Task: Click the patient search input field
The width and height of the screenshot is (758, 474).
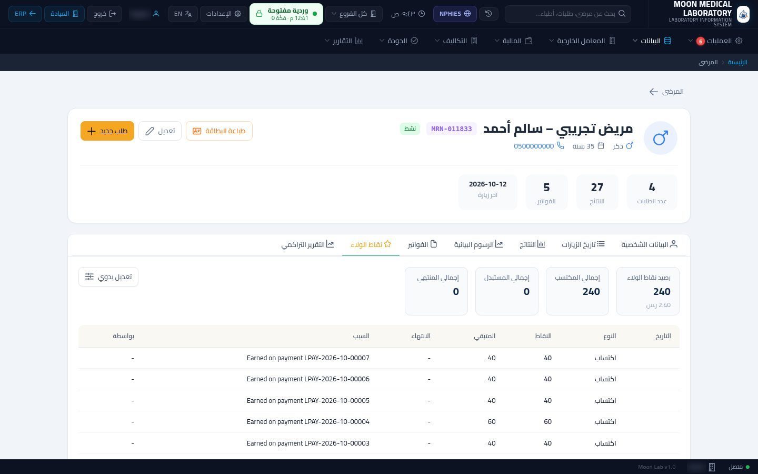Action: pyautogui.click(x=568, y=14)
